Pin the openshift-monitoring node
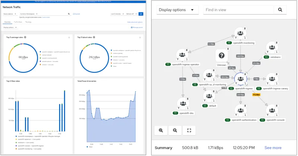 (245, 29)
